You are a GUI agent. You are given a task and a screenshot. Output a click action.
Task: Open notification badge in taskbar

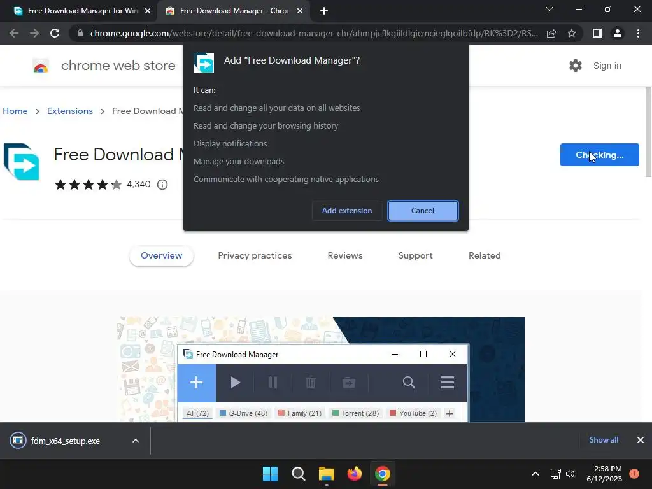pos(634,474)
